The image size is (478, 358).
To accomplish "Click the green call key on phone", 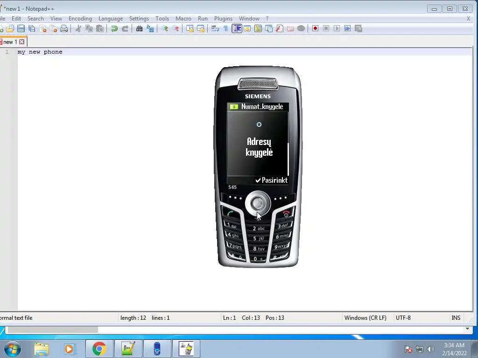I will click(x=230, y=213).
